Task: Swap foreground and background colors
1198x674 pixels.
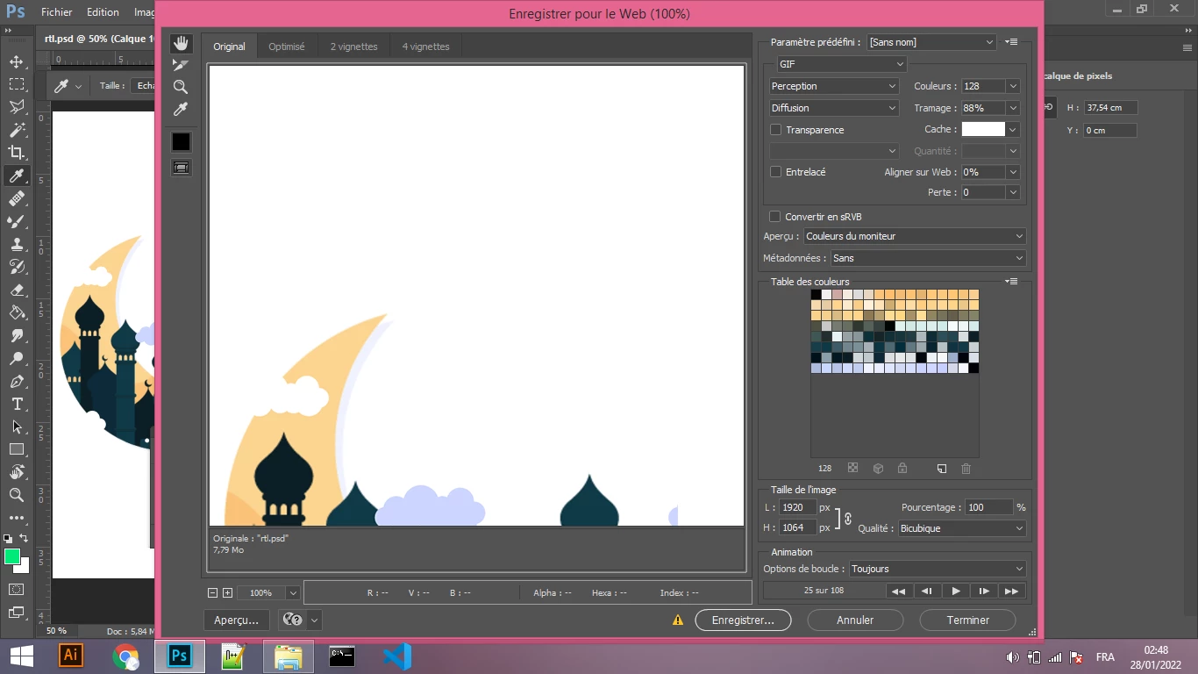Action: click(x=24, y=538)
